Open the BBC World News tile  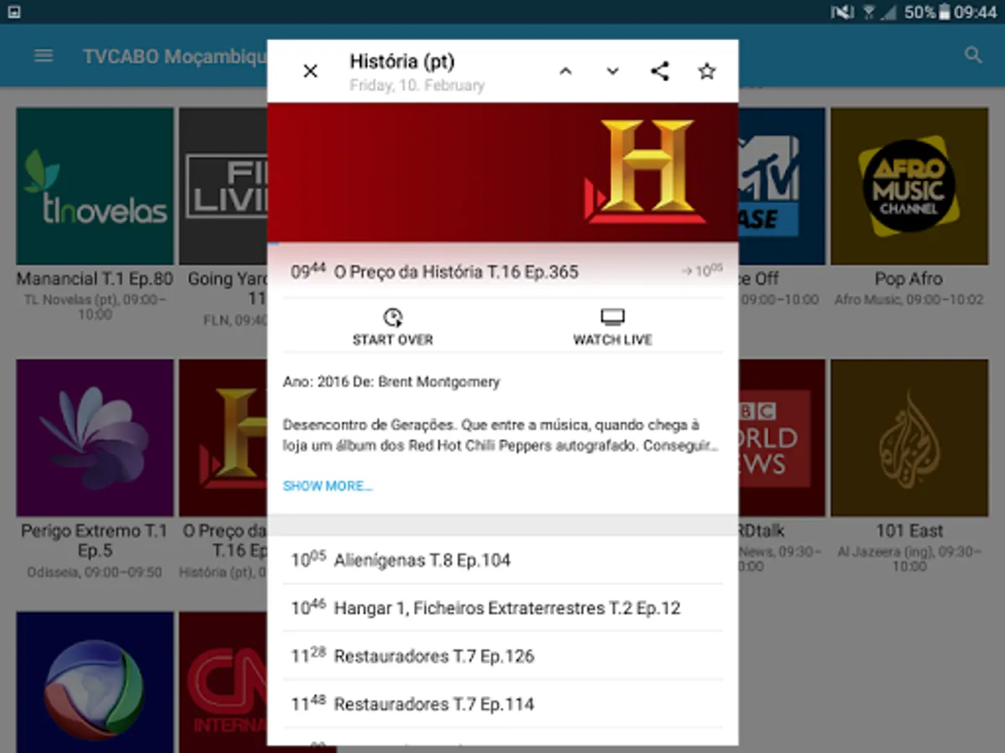781,438
